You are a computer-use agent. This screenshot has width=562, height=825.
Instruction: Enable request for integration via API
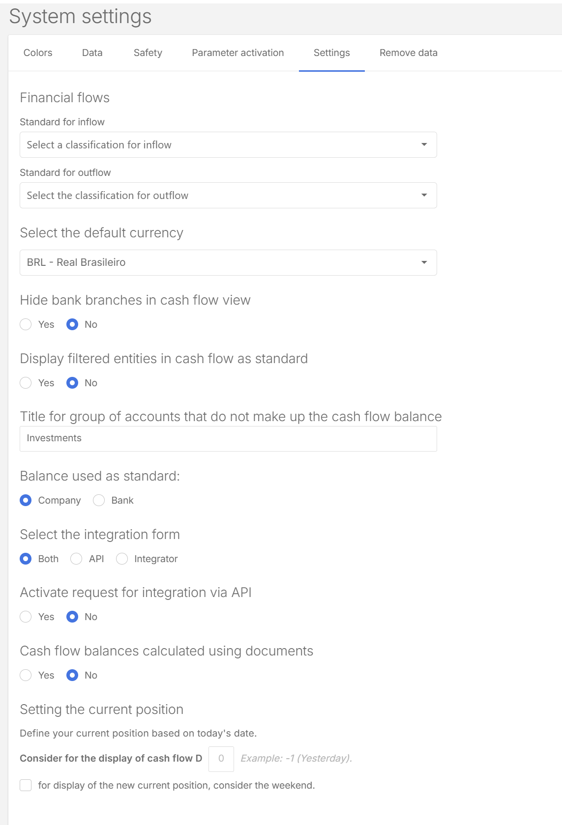[26, 617]
